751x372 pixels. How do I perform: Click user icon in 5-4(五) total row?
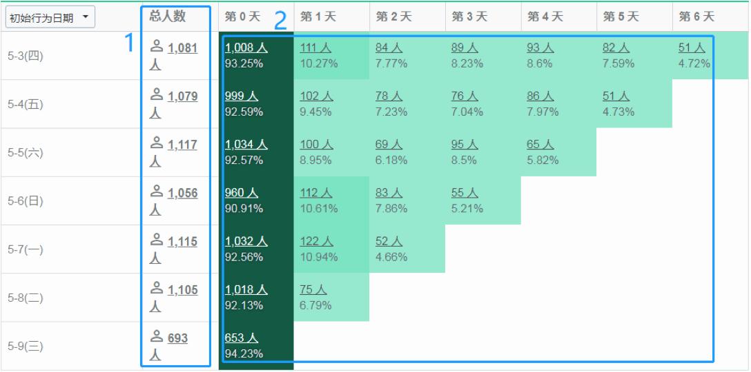click(x=157, y=96)
